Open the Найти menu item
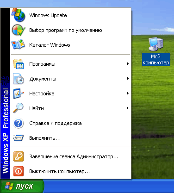Image resolution: width=174 pixels, height=193 pixels. click(x=71, y=108)
